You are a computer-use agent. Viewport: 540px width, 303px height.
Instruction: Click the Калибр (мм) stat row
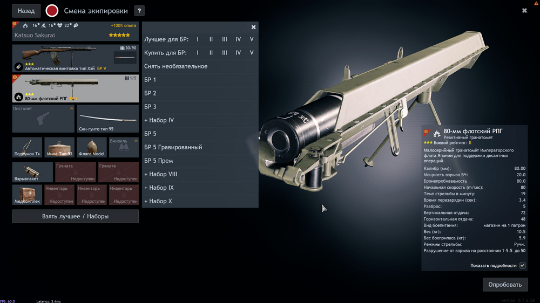[474, 169]
